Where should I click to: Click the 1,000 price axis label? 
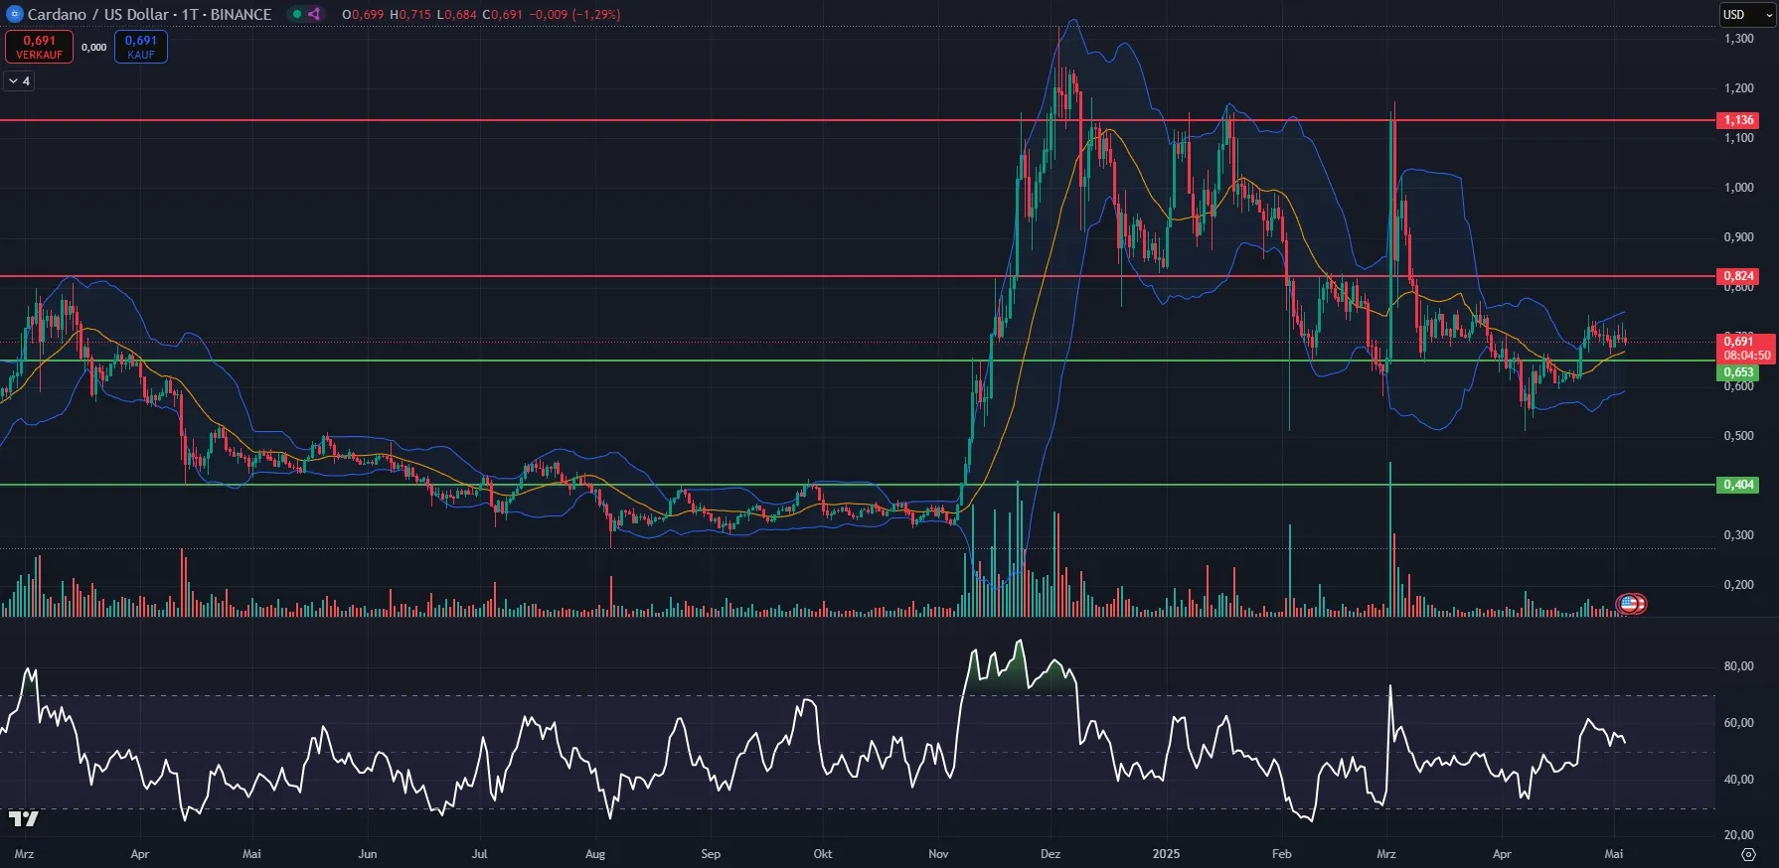1738,188
